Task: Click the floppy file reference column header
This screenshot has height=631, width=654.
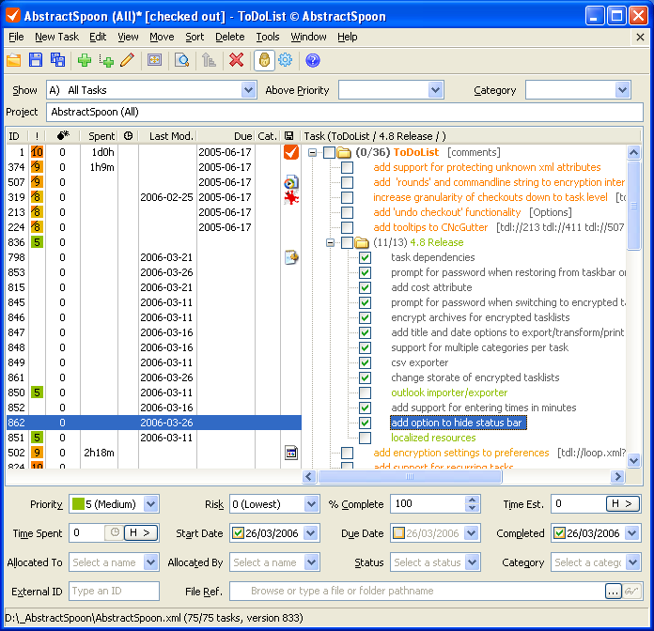Action: 288,136
